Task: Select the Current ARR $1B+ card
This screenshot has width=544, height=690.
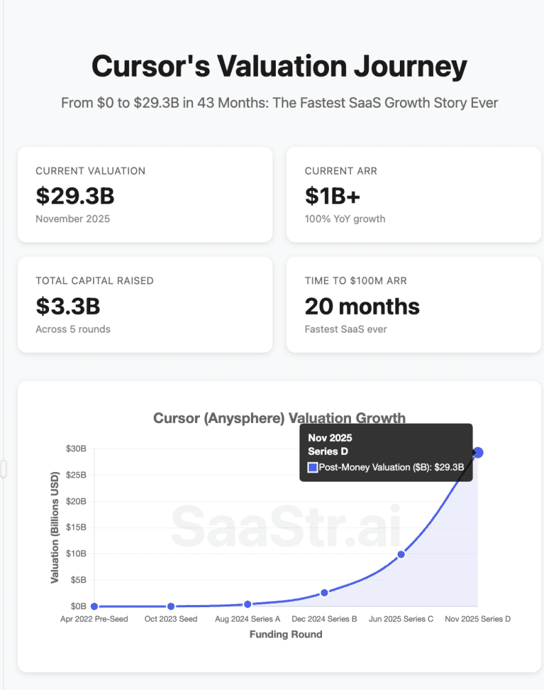Action: pyautogui.click(x=414, y=194)
